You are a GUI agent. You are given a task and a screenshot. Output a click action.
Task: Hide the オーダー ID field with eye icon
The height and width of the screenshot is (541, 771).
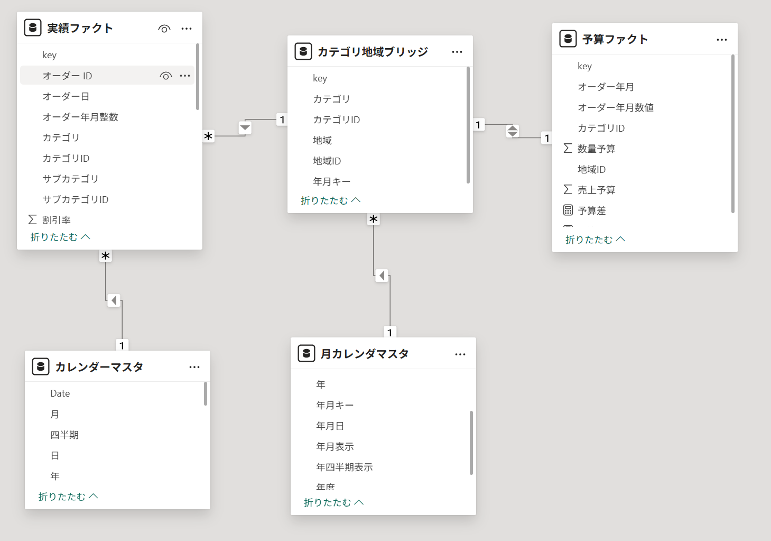point(165,76)
